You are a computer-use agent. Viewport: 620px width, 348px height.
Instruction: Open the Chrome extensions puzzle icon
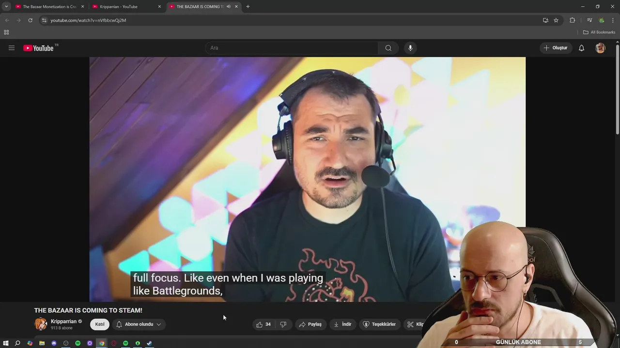572,20
